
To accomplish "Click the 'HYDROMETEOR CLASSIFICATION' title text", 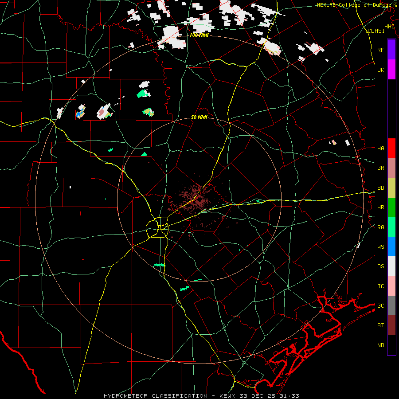I will [156, 396].
